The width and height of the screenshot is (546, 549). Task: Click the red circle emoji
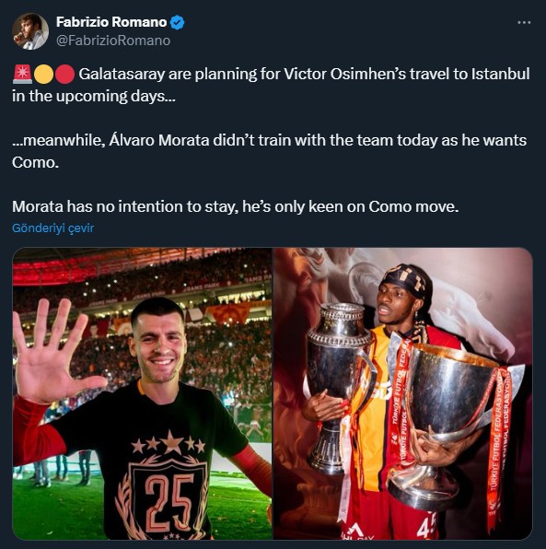click(x=64, y=75)
